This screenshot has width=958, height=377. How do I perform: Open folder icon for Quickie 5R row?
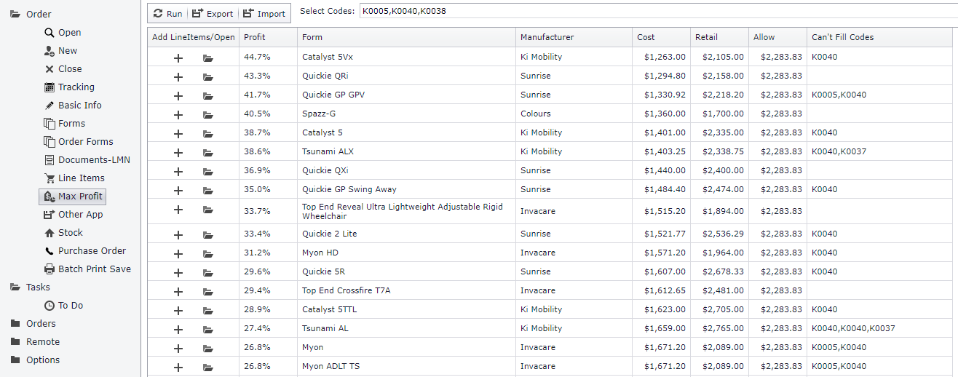click(208, 272)
